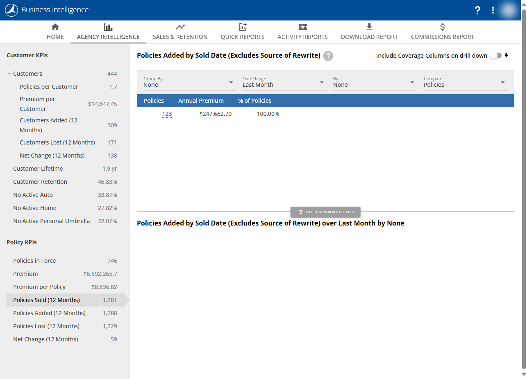Image resolution: width=527 pixels, height=379 pixels.
Task: Click the page vertical scrollbar
Action: pos(523,188)
